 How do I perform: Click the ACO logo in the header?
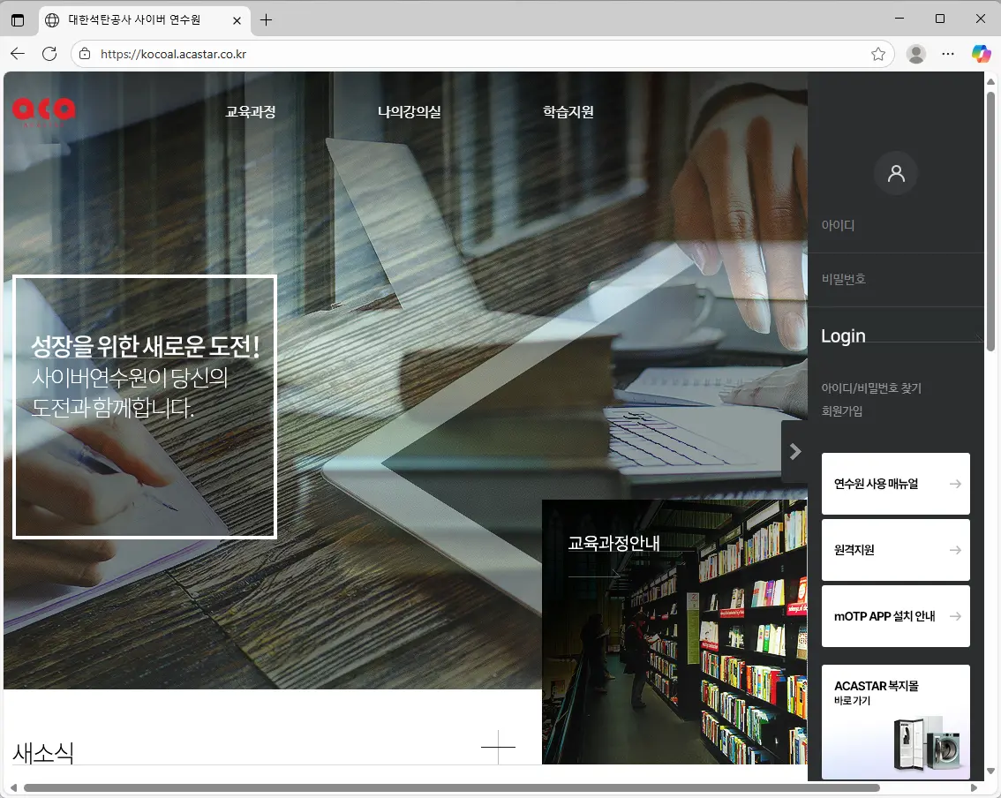(44, 109)
